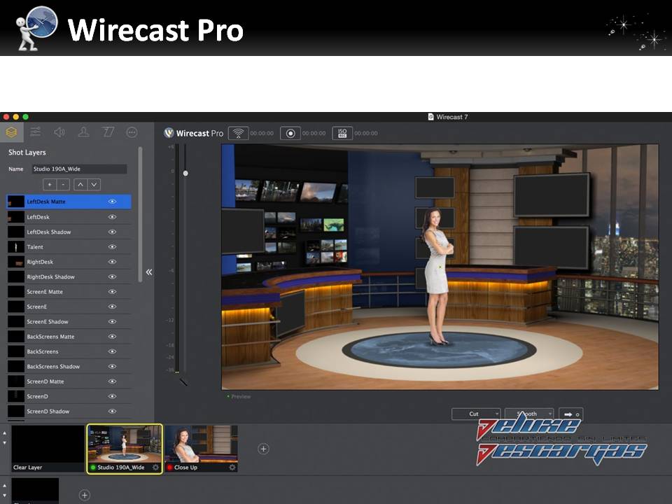Start streaming with the broadcast button
This screenshot has height=504, width=672.
point(238,133)
